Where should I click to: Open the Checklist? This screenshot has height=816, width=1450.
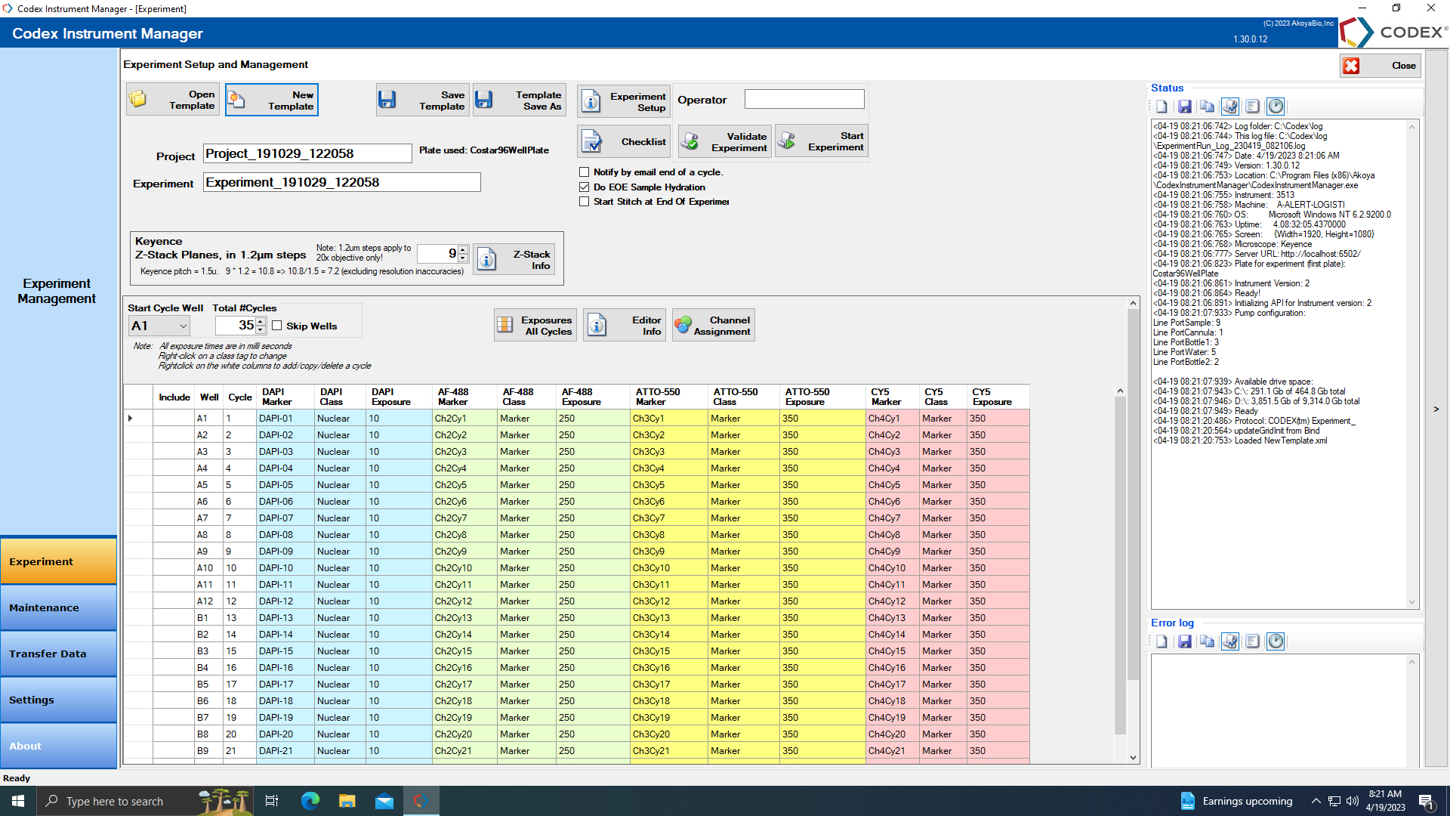coord(624,142)
